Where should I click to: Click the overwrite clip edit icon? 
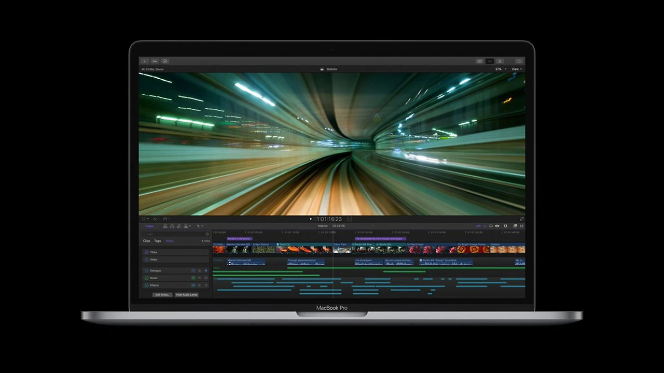click(x=187, y=226)
